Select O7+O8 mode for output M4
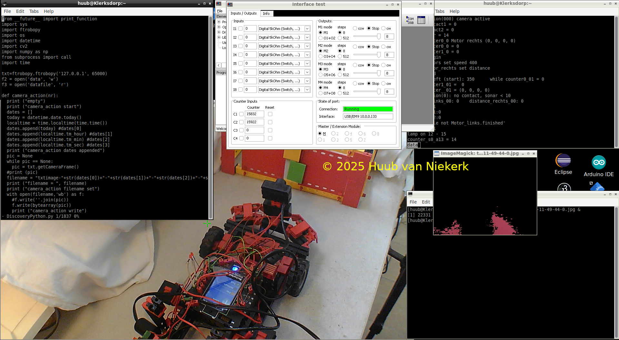The width and height of the screenshot is (619, 340). point(320,93)
